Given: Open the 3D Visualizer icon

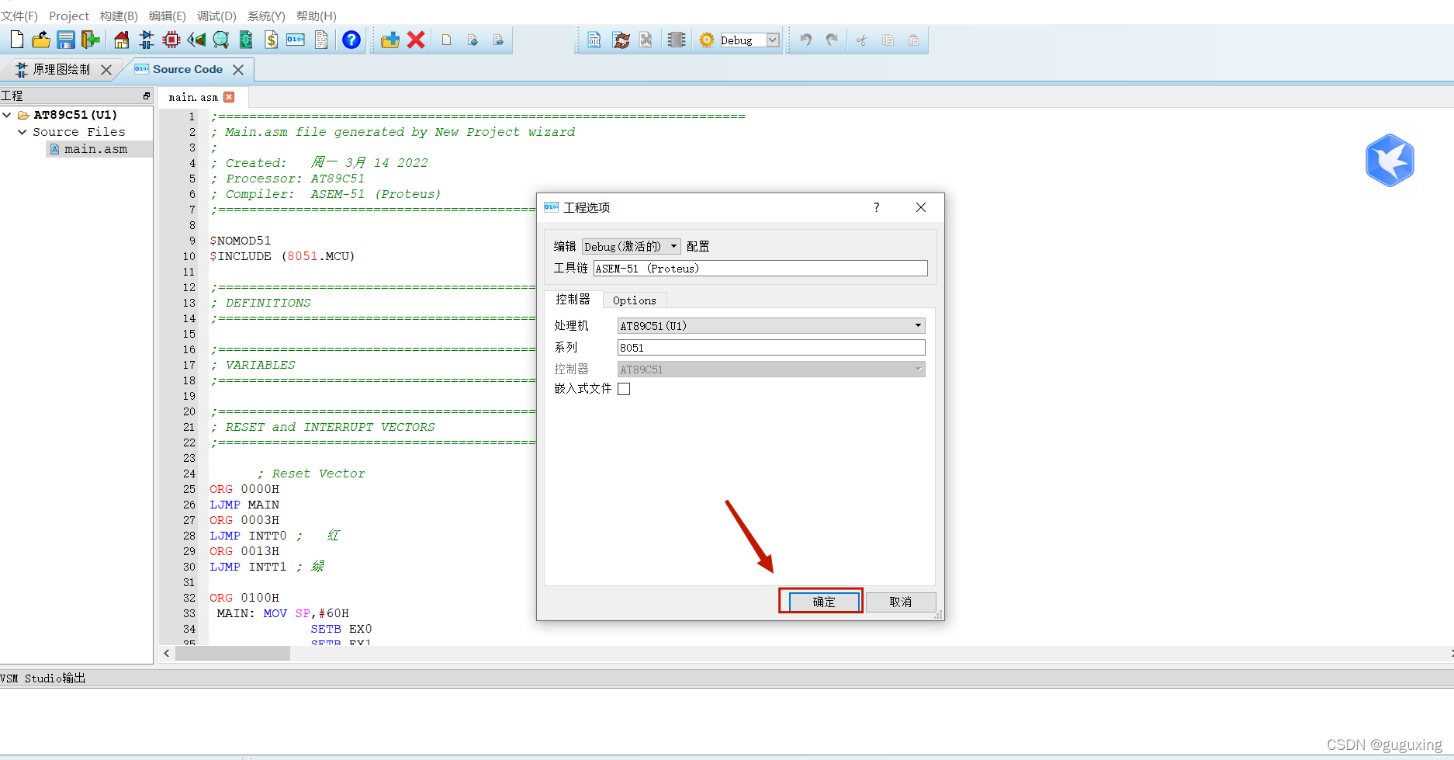Looking at the screenshot, I should coord(196,40).
